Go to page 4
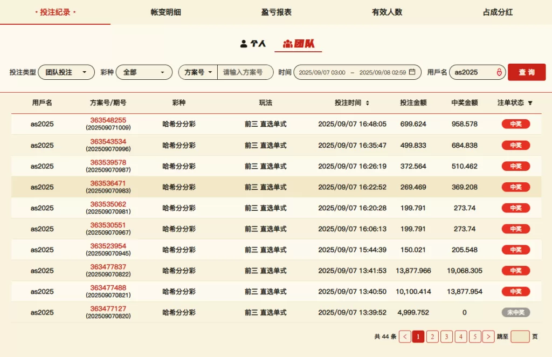The width and height of the screenshot is (552, 357). point(460,337)
